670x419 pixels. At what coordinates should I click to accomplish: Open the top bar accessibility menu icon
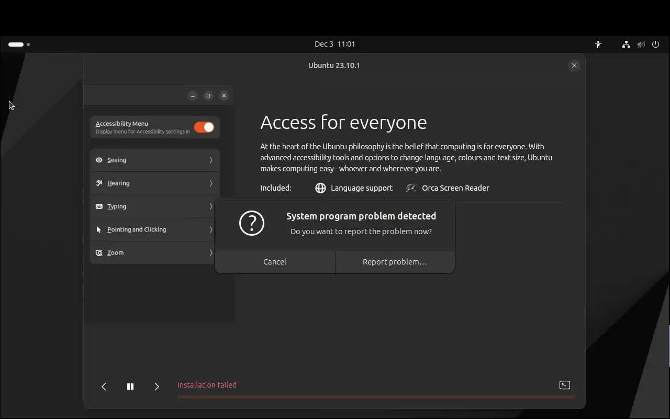[x=598, y=45]
